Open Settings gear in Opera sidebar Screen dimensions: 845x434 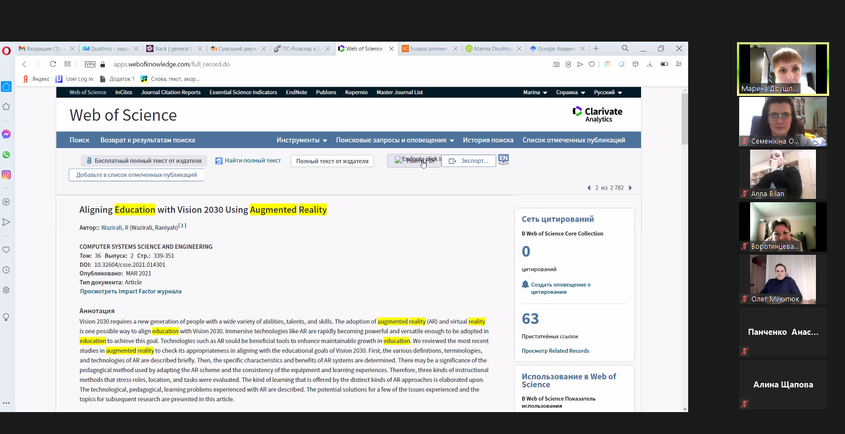[x=6, y=290]
